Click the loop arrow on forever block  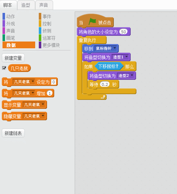[x=103, y=97]
